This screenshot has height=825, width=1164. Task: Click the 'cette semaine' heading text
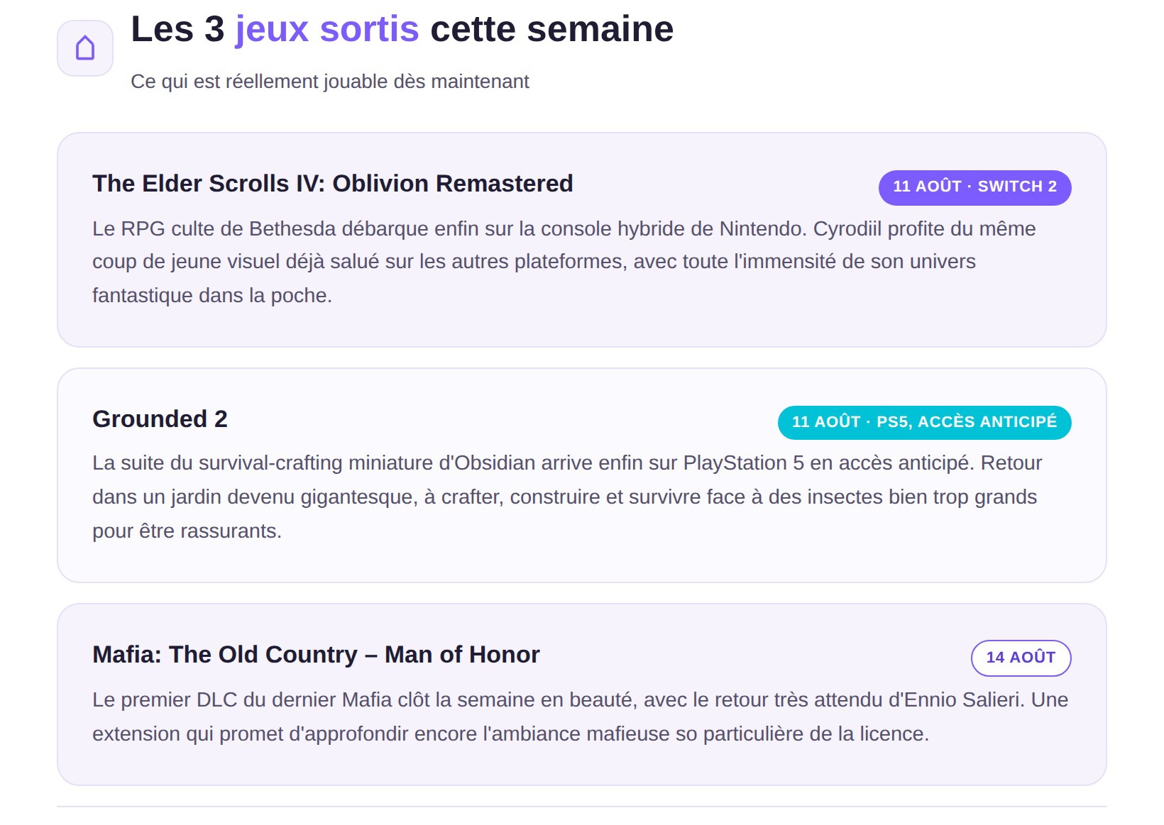tap(551, 30)
